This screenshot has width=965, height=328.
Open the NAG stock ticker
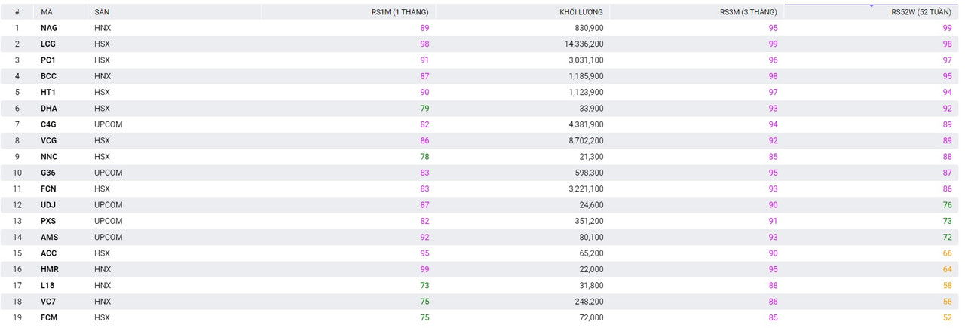click(x=49, y=28)
